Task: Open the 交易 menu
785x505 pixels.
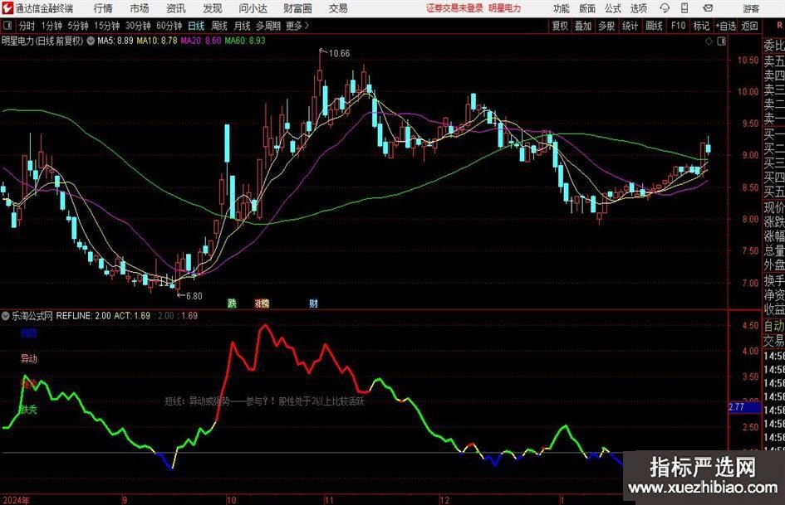Action: point(338,8)
